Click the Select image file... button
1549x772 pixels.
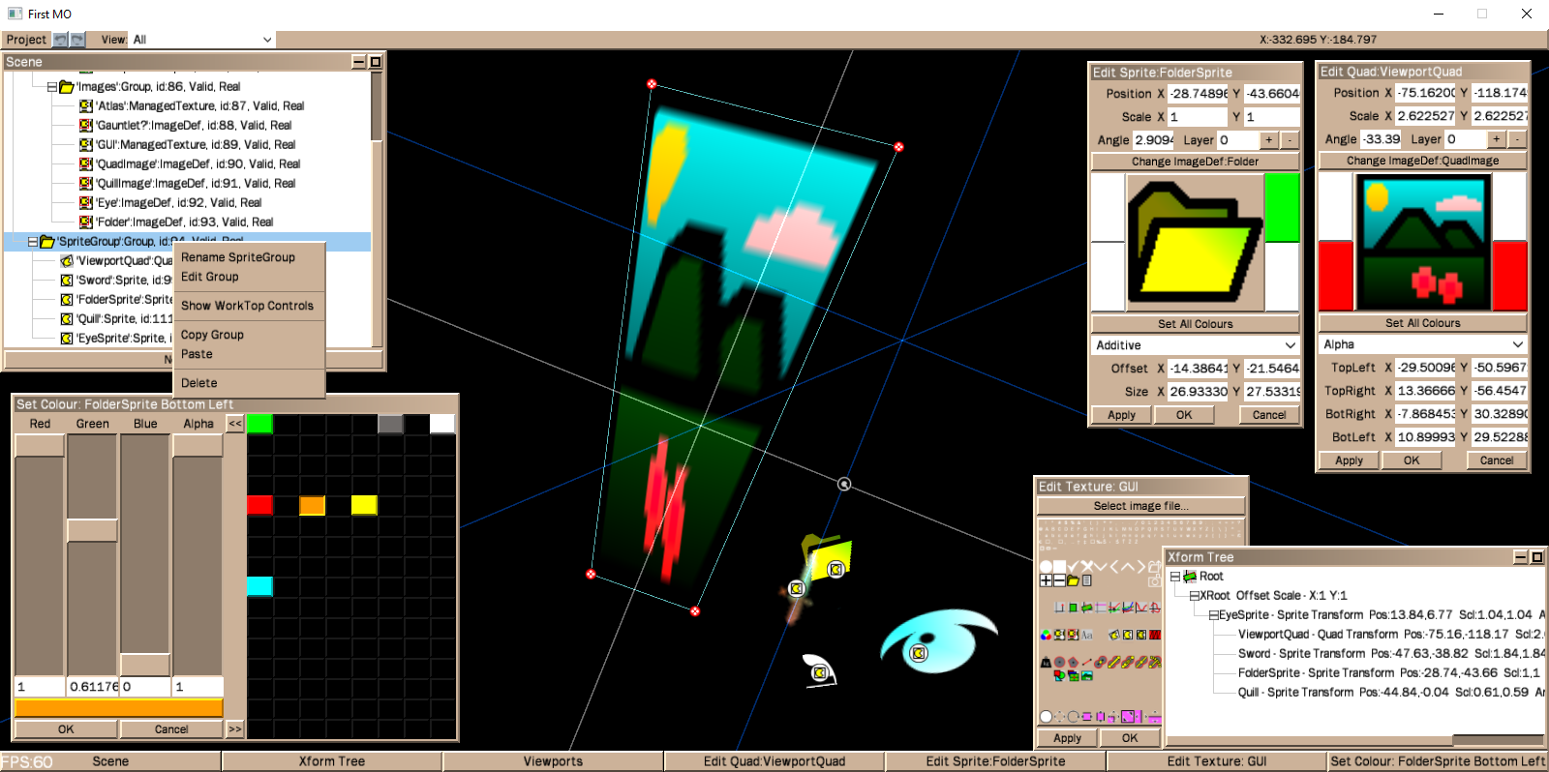[x=1140, y=506]
